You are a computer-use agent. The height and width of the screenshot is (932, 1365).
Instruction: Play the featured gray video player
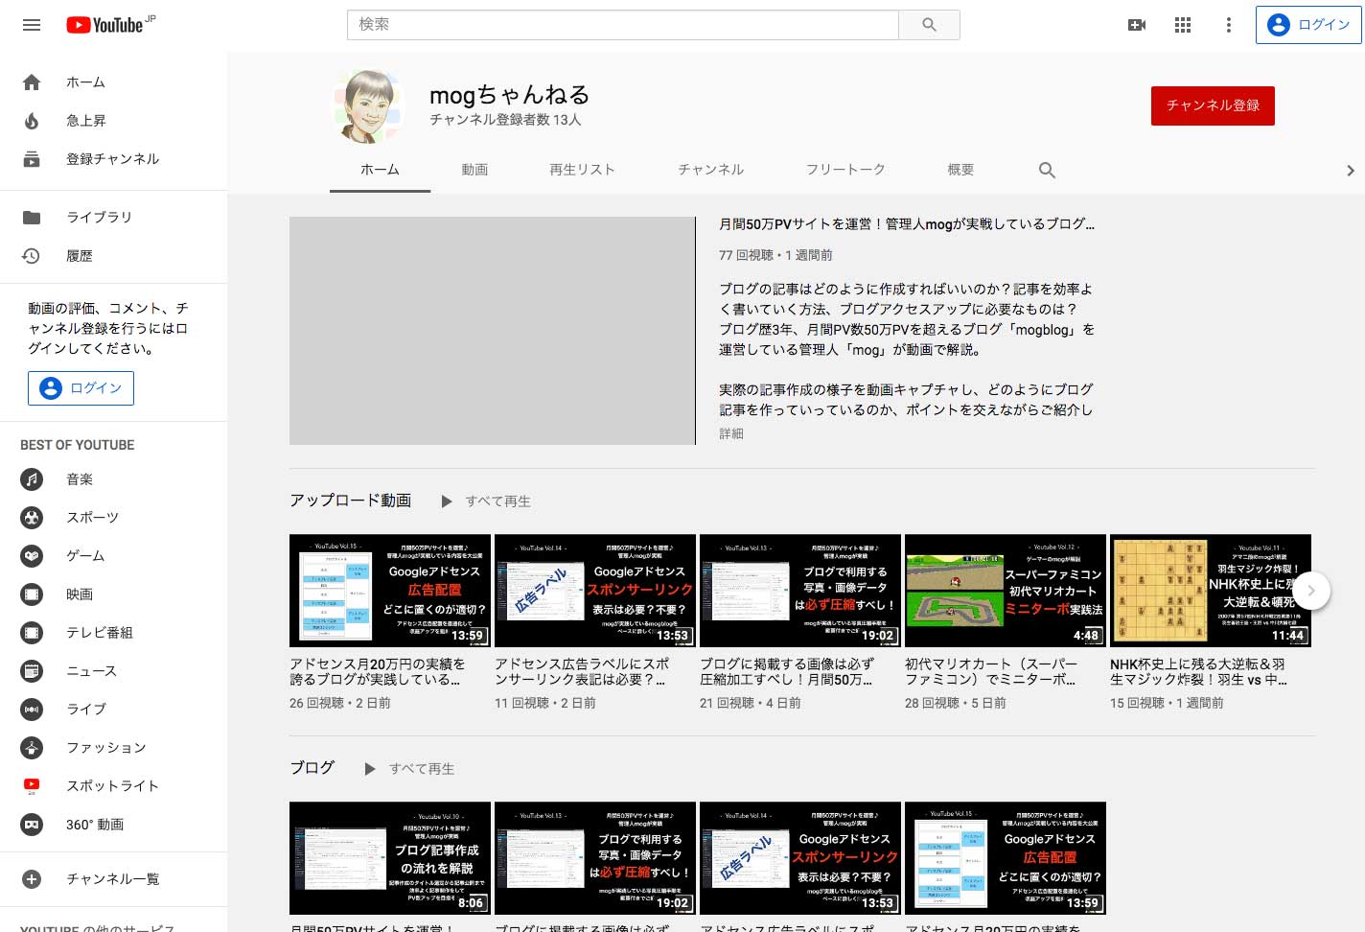coord(493,331)
